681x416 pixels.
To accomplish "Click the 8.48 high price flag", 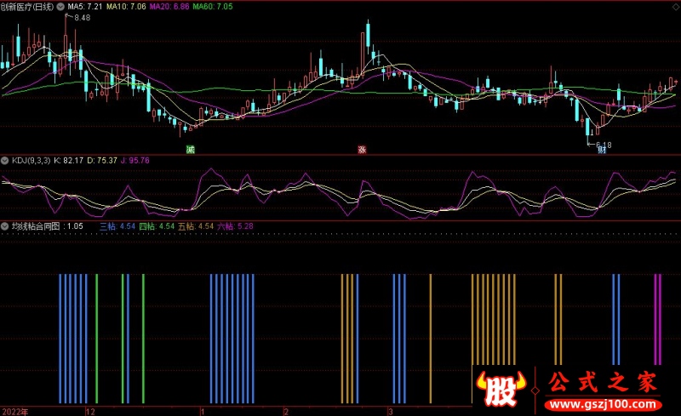I will tap(80, 18).
